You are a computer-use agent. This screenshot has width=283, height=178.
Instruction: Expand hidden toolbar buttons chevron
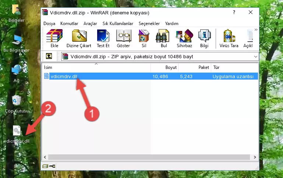(x=256, y=29)
